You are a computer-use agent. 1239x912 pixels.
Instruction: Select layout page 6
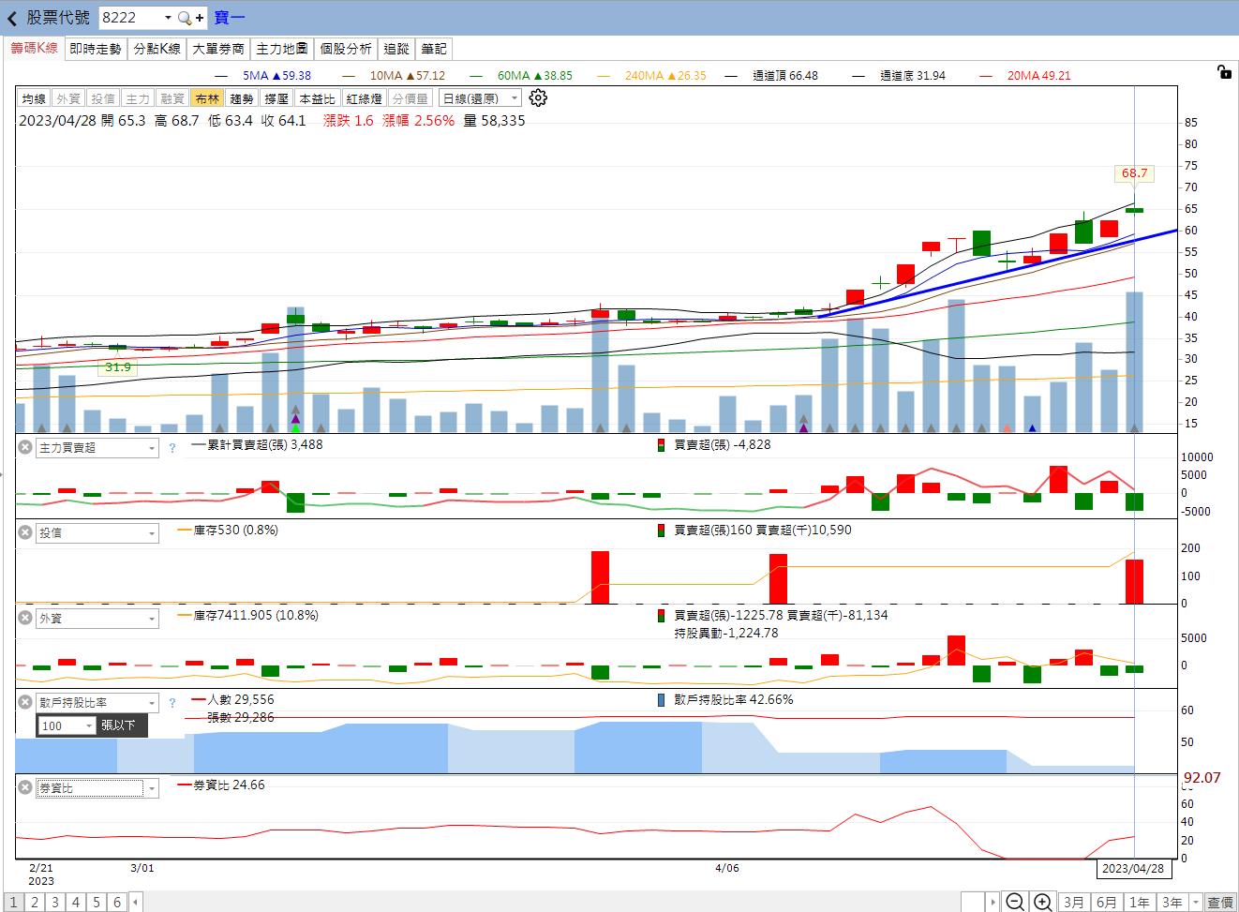(117, 902)
